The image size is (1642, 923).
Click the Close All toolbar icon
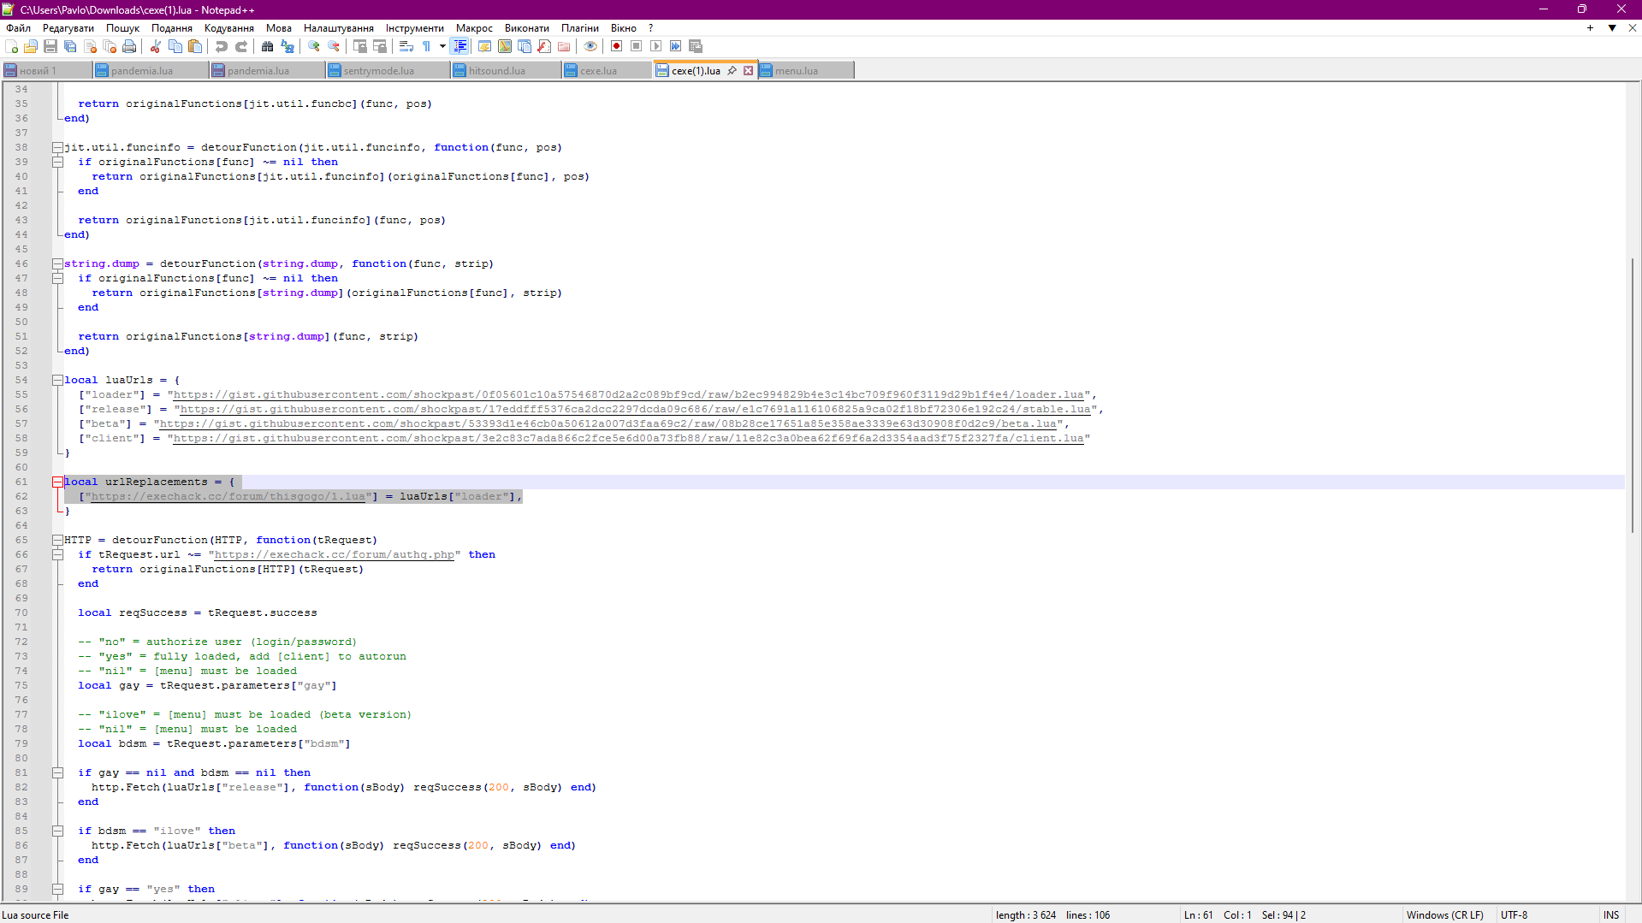110,46
